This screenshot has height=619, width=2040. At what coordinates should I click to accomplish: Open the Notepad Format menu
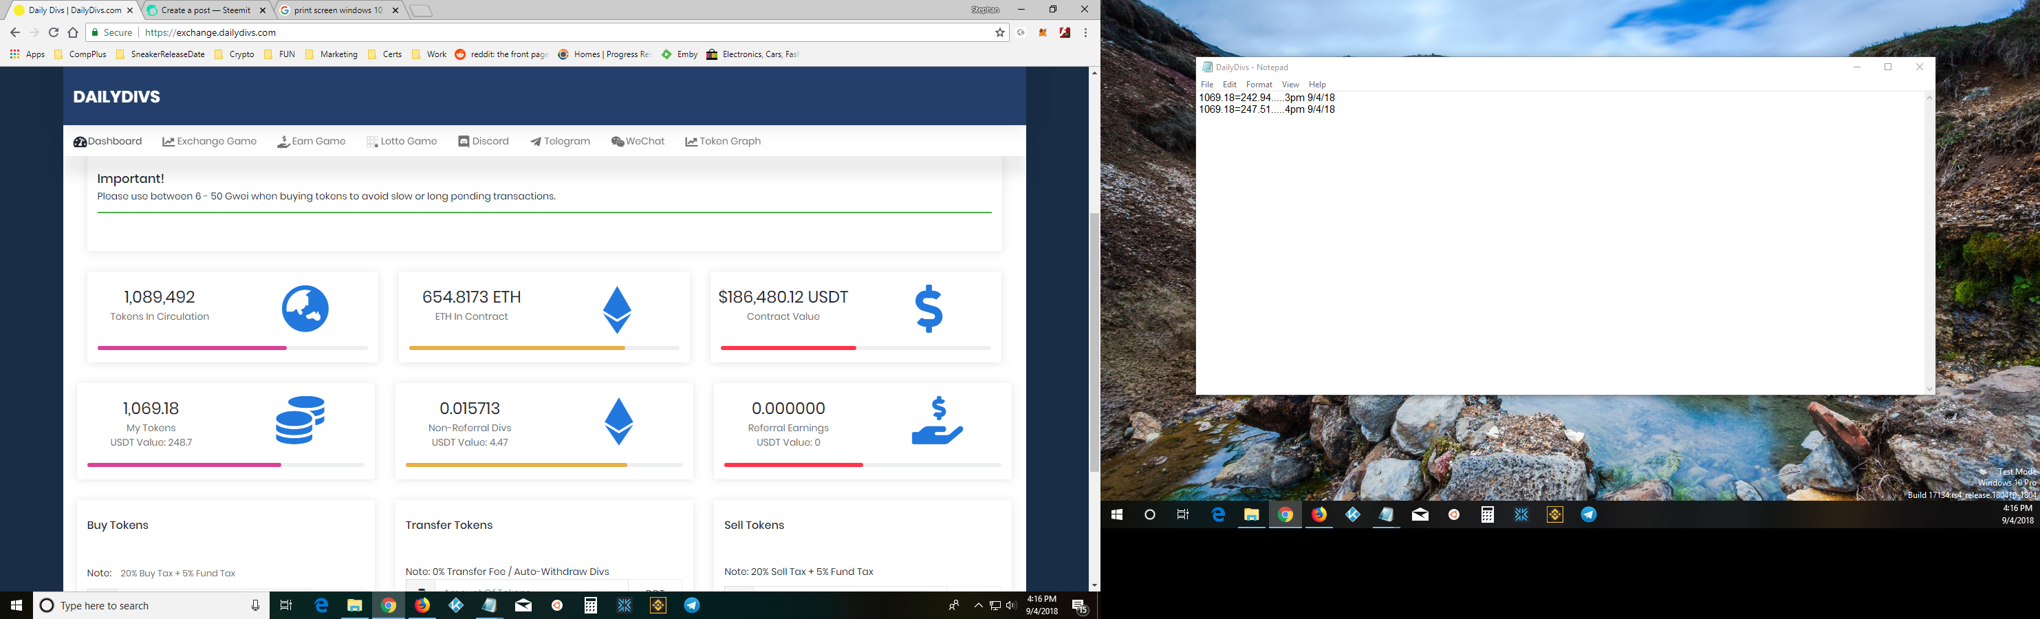(x=1259, y=85)
